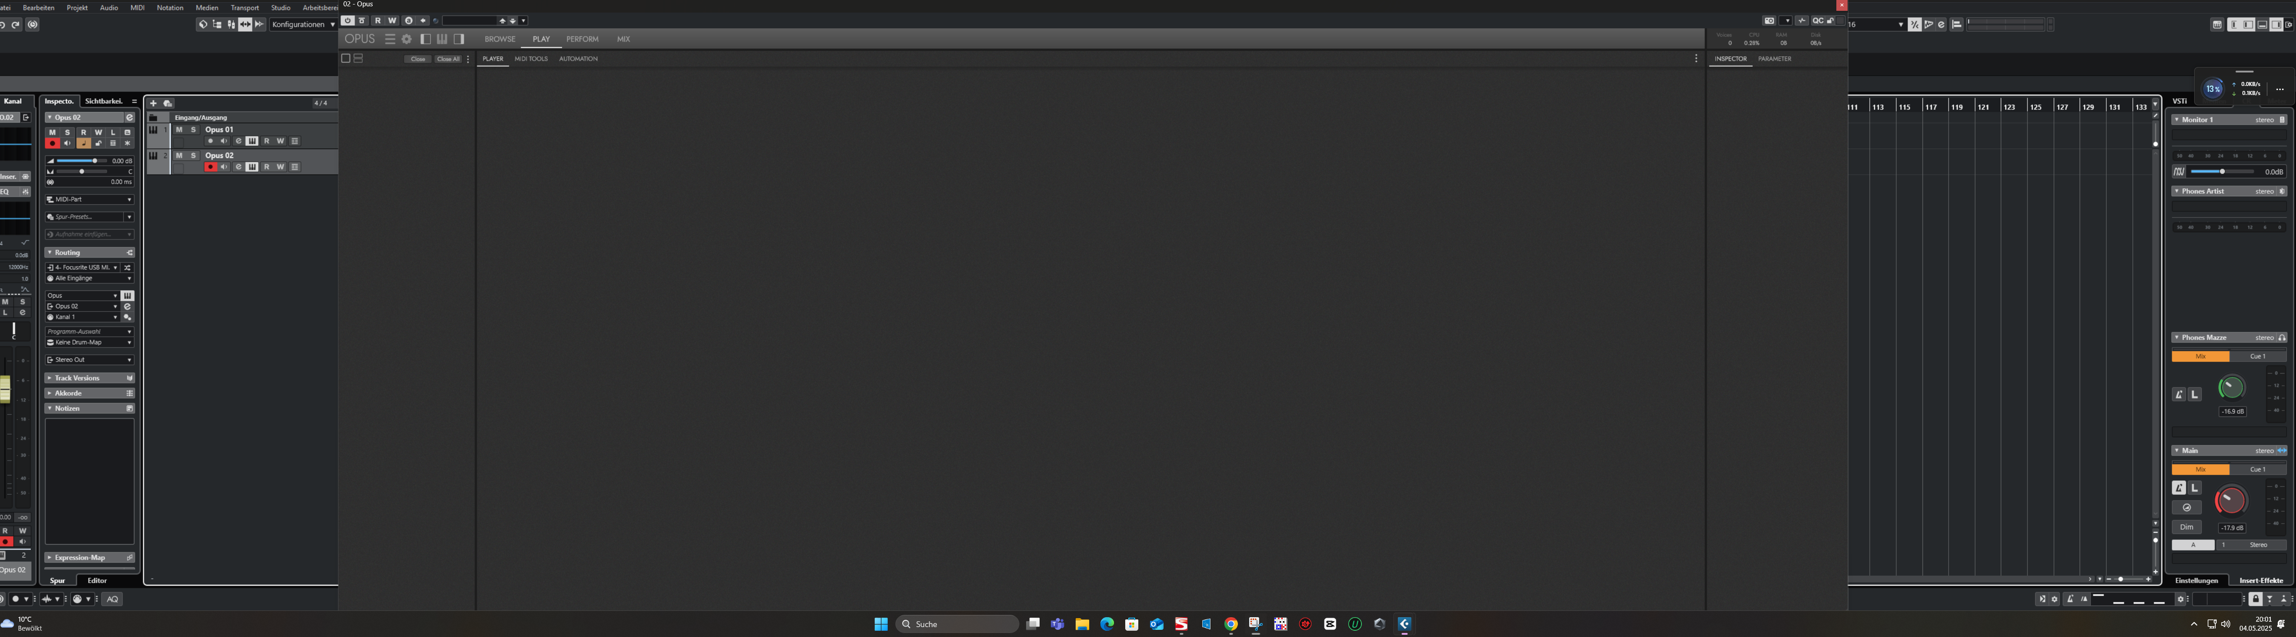
Task: Open Alle Eingänge MIDI input dropdown
Action: (x=90, y=279)
